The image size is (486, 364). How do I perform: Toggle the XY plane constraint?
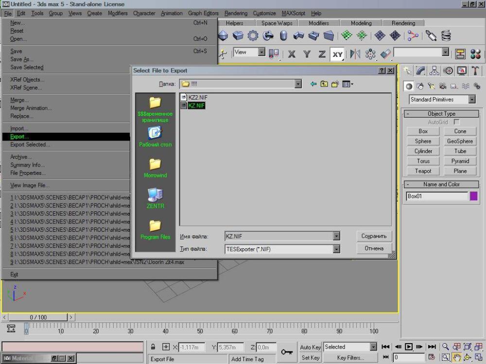click(337, 54)
